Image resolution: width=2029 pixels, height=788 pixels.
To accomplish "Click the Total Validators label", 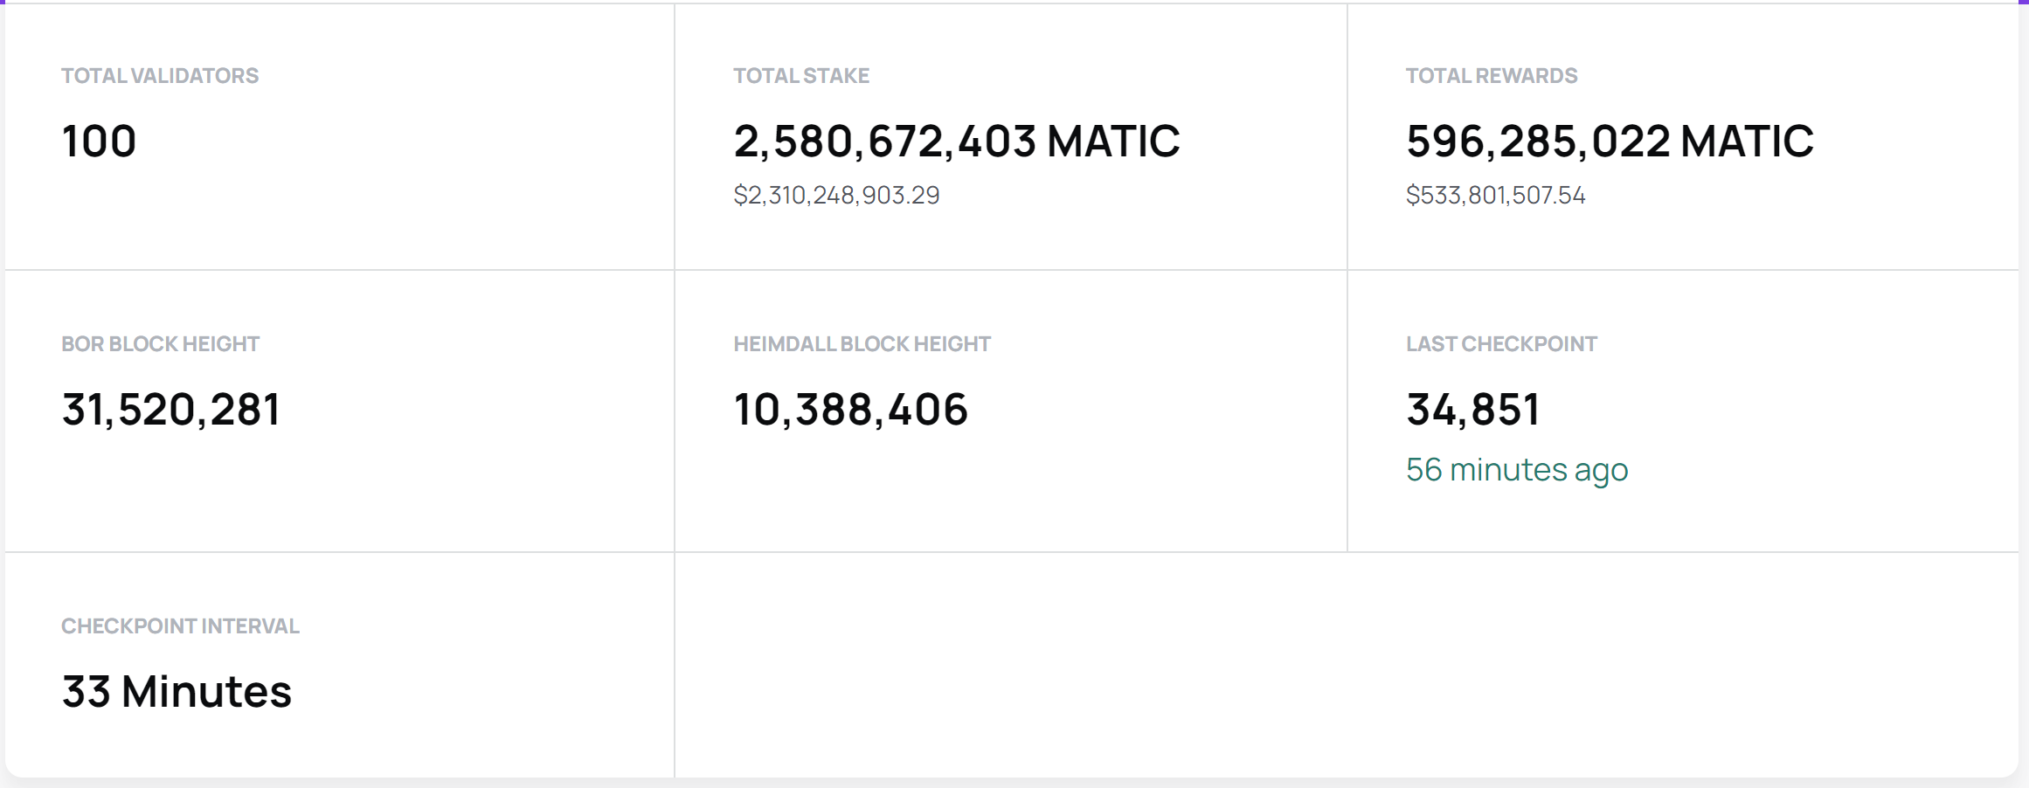I will click(160, 76).
